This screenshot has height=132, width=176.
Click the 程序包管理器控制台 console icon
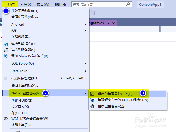(x=92, y=94)
